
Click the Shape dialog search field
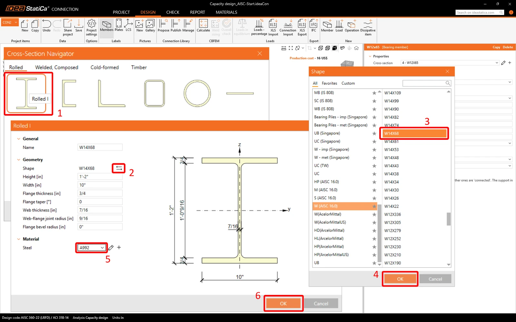(427, 83)
